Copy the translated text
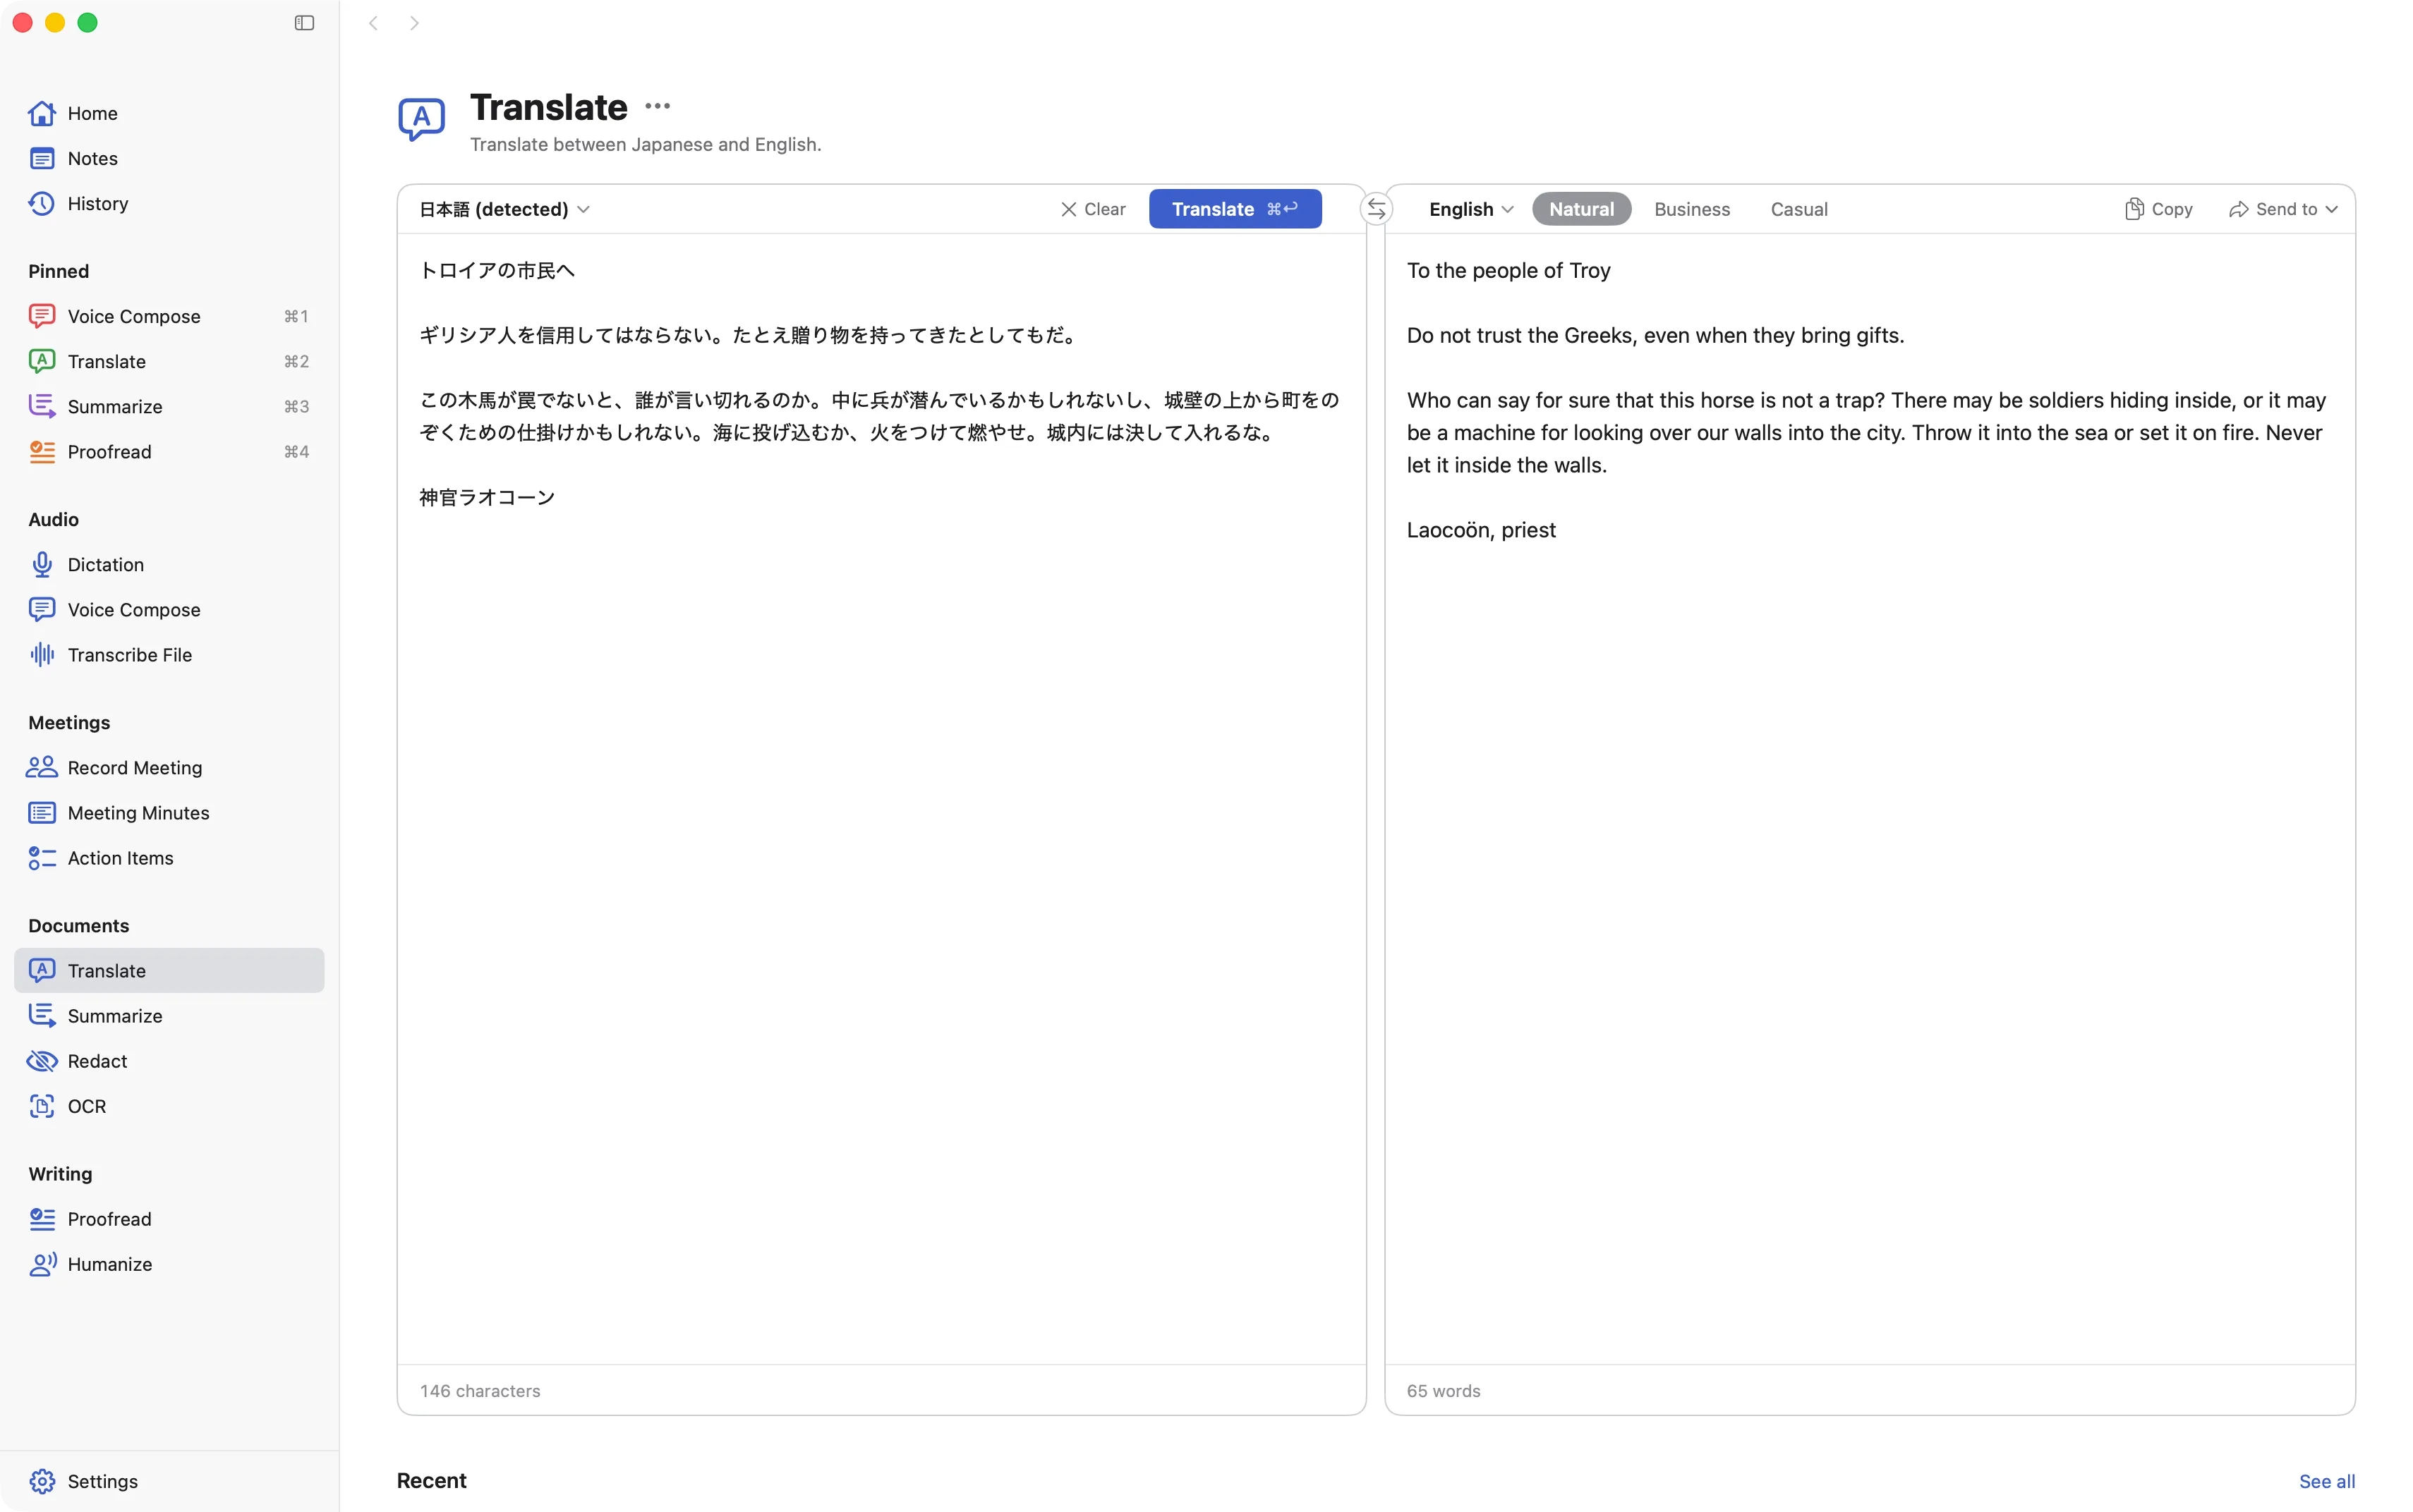 pyautogui.click(x=2158, y=209)
